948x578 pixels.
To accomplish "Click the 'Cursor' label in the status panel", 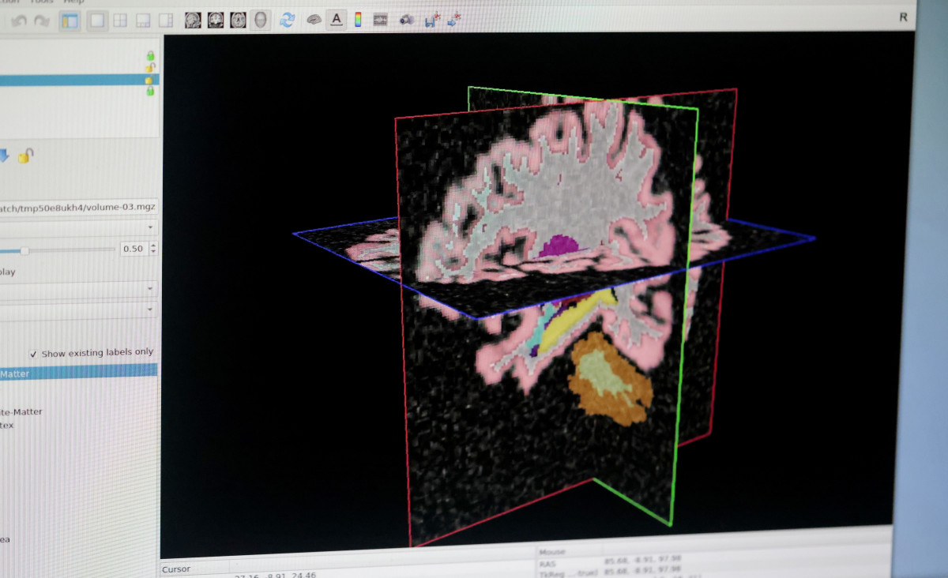I will pyautogui.click(x=175, y=569).
